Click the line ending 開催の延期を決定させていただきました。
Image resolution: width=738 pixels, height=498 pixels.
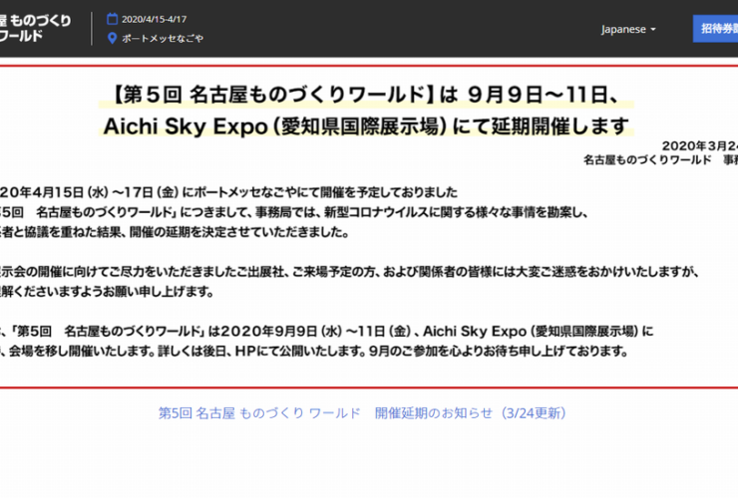[x=175, y=232]
